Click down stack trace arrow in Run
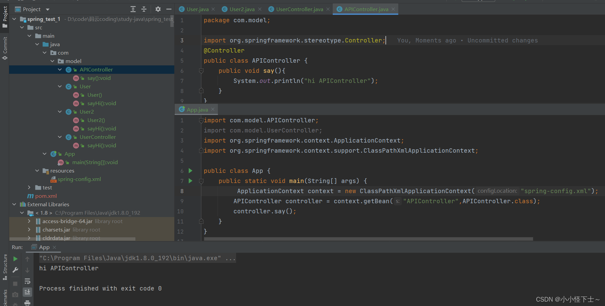Screen dimensions: 605x306 click(x=27, y=270)
